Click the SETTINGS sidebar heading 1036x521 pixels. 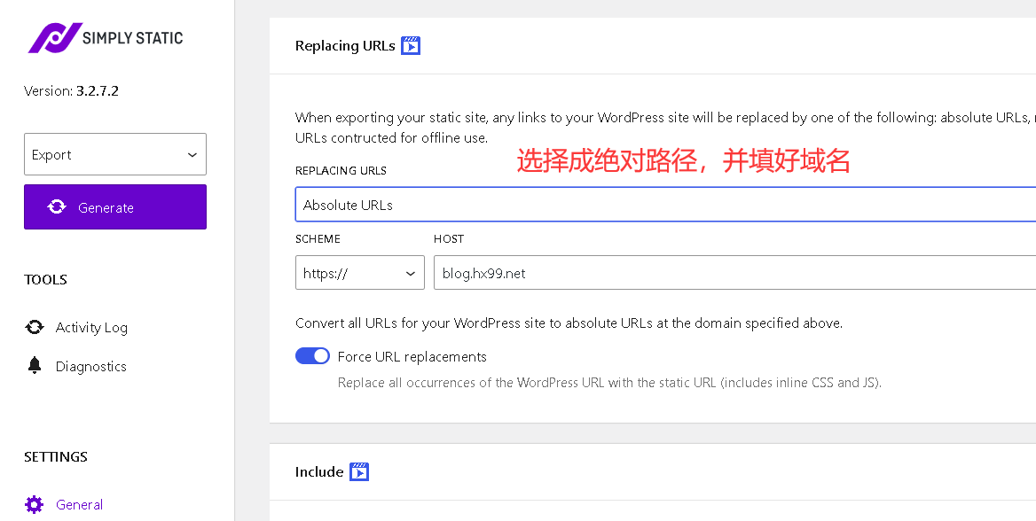pyautogui.click(x=56, y=456)
